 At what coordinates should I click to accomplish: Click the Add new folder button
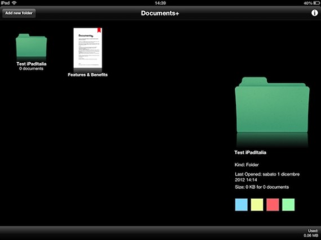[x=19, y=13]
